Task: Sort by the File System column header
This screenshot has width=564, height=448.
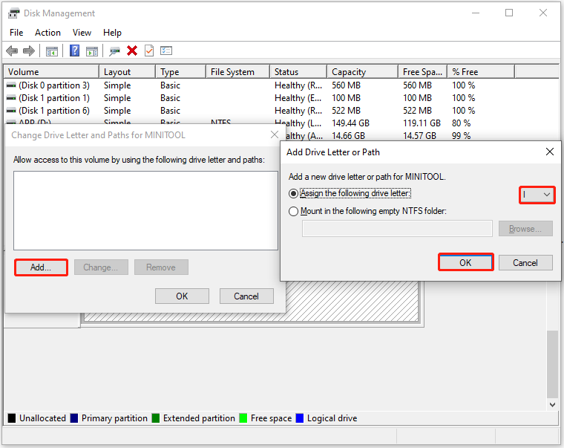Action: pyautogui.click(x=238, y=71)
